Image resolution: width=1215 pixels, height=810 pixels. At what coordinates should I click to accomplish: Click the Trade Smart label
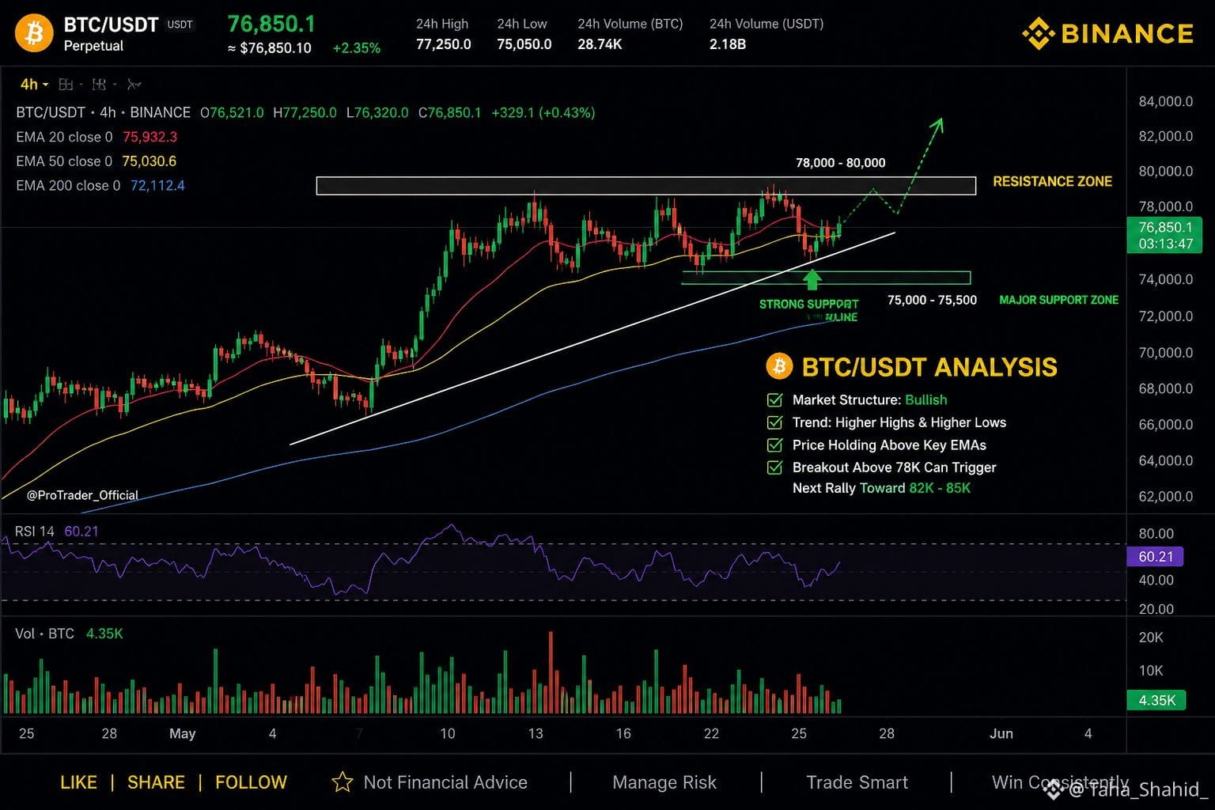[x=857, y=782]
